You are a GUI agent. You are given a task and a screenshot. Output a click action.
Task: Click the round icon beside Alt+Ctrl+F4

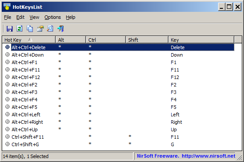tap(7, 99)
